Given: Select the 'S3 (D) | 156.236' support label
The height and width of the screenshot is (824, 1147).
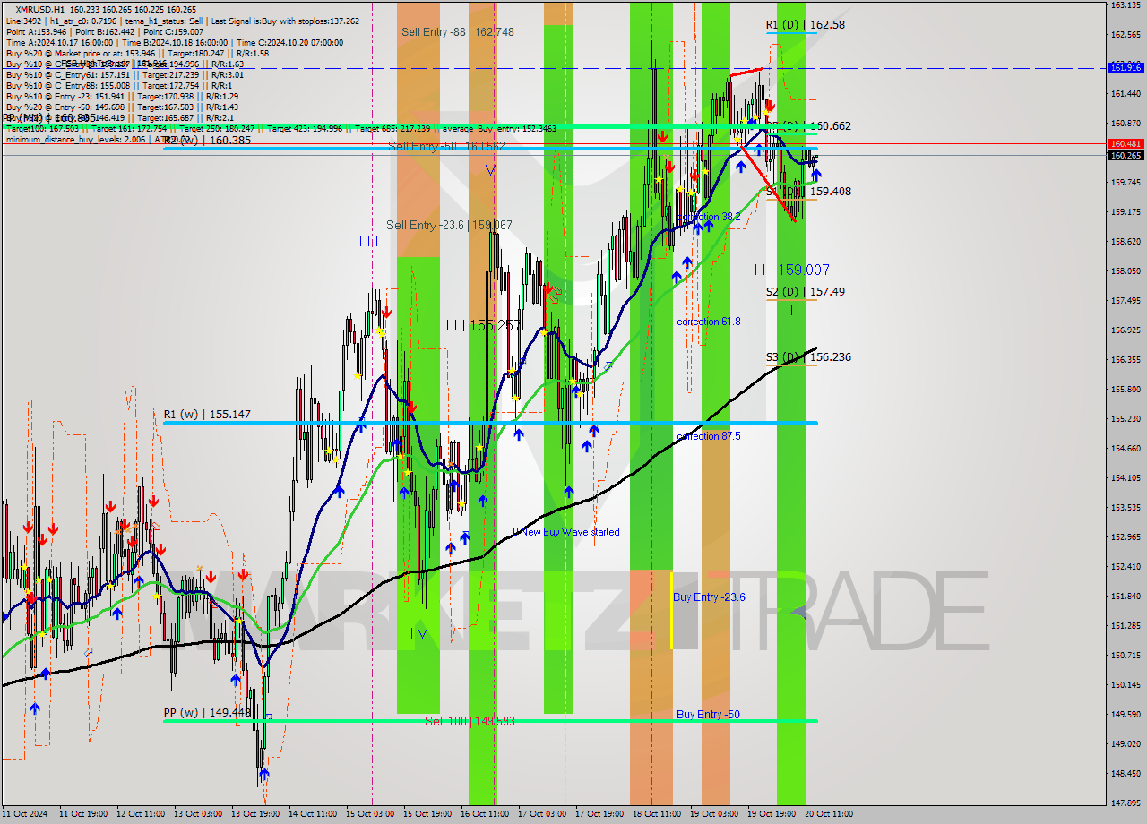Looking at the screenshot, I should (x=808, y=357).
